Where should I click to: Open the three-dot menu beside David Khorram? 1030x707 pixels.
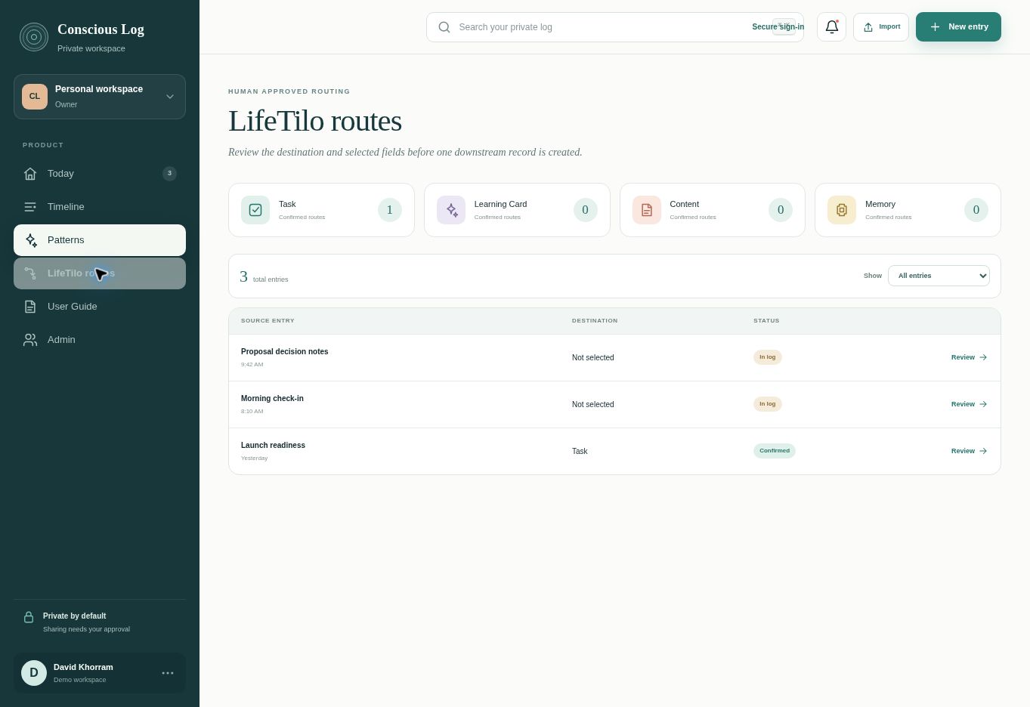pyautogui.click(x=168, y=673)
